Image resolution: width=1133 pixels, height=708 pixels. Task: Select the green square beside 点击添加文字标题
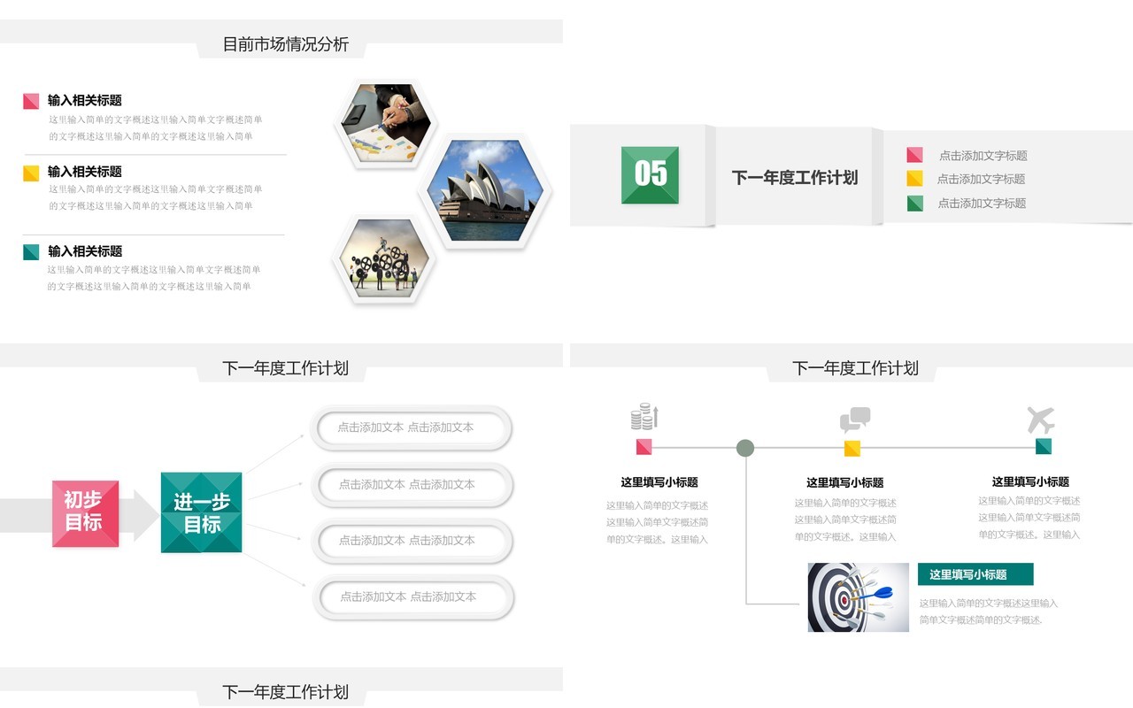[x=914, y=203]
